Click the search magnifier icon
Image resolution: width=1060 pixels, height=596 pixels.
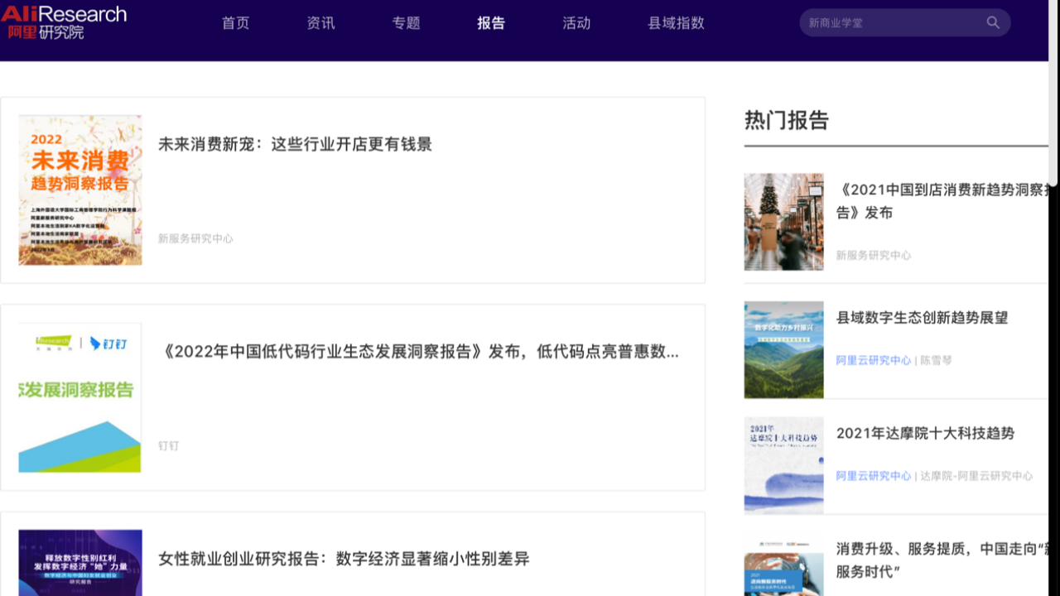click(x=993, y=22)
